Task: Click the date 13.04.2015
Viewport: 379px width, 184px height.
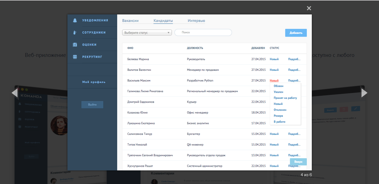Action: [258, 155]
